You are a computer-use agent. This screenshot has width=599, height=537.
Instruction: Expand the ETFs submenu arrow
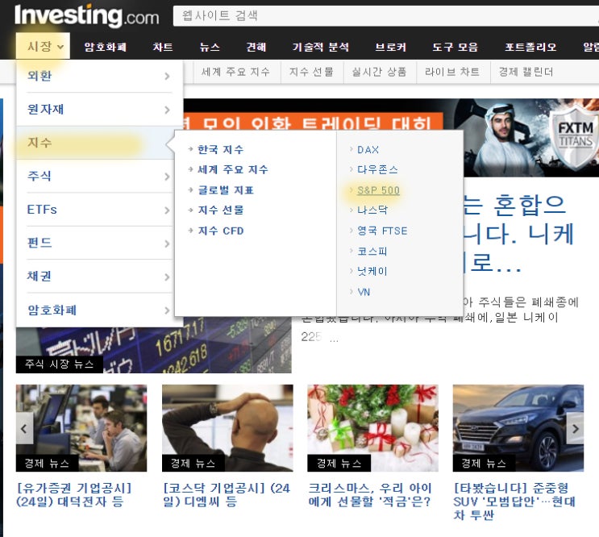167,210
